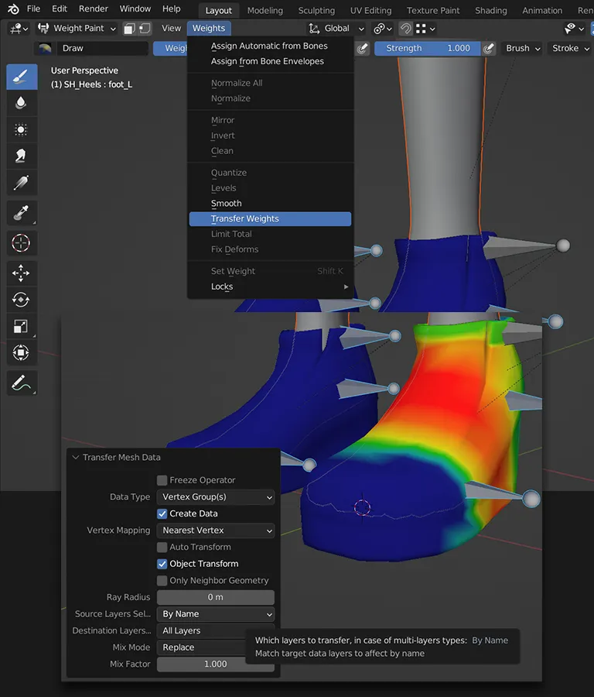
Task: Open the pivot point dropdown
Action: pyautogui.click(x=383, y=29)
